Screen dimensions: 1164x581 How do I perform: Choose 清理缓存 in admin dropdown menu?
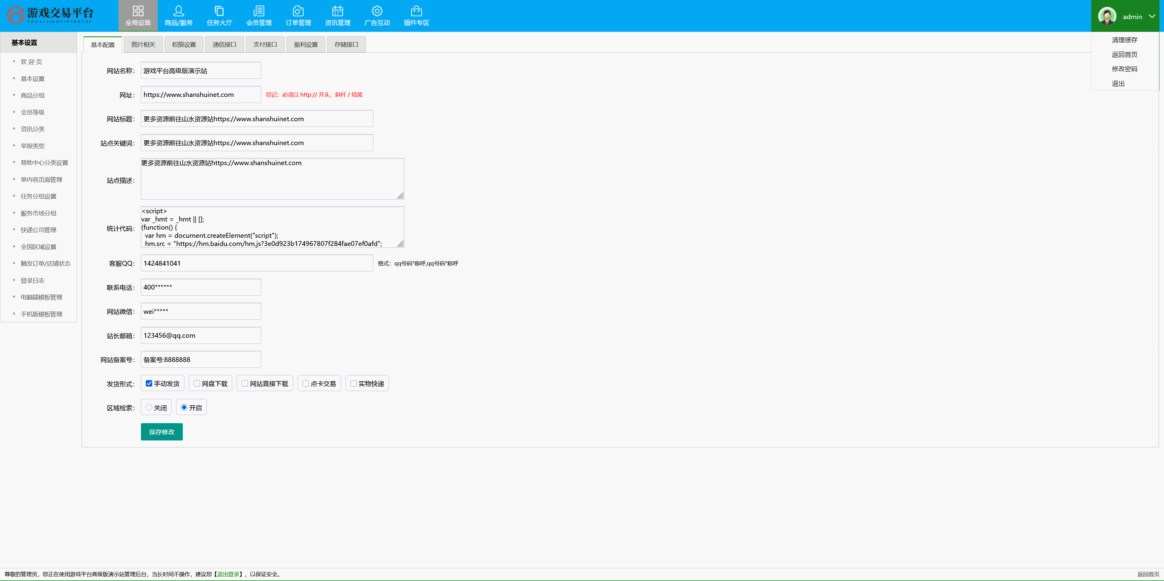(x=1124, y=40)
